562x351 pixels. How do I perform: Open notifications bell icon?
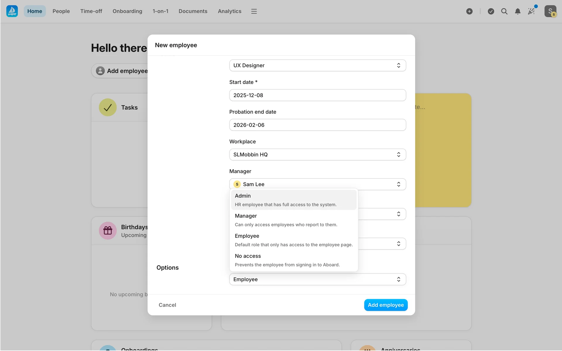(x=518, y=11)
